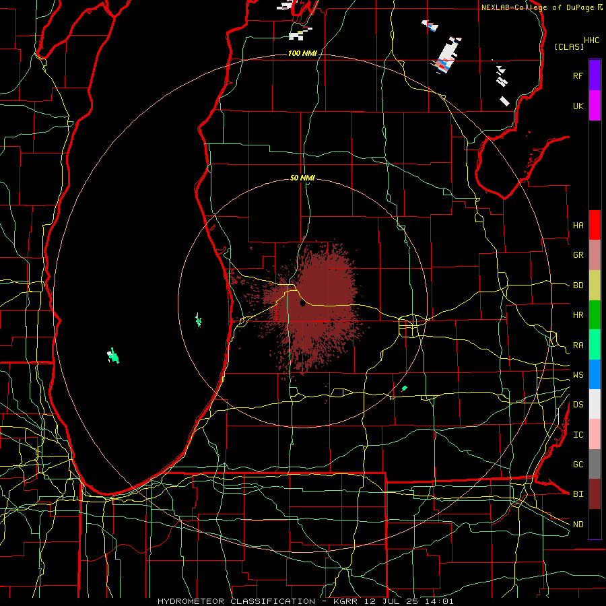Click the dark green HR legend swatch
The image size is (606, 606).
(595, 315)
